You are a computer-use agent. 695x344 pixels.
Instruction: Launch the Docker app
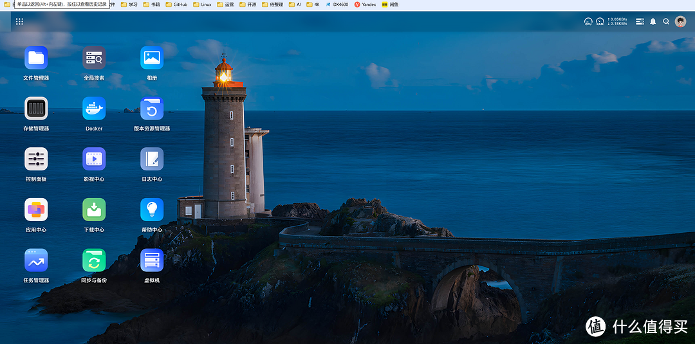[94, 108]
